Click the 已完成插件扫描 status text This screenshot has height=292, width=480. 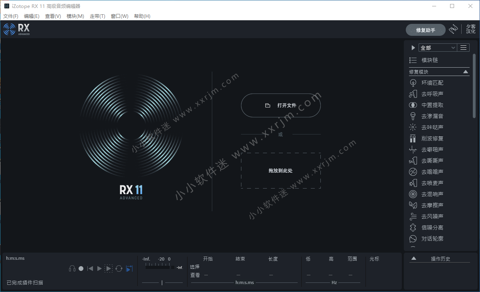[x=25, y=282]
